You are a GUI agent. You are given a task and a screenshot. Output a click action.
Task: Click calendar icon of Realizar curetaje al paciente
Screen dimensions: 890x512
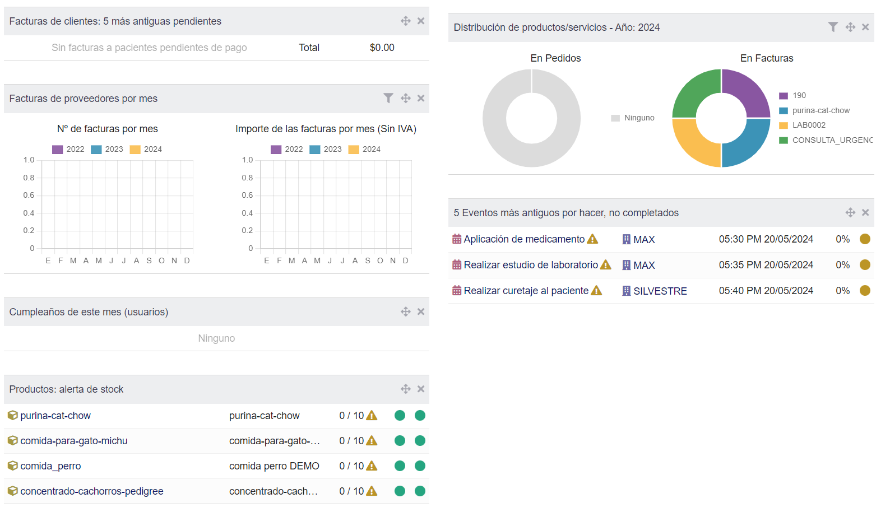pos(457,291)
